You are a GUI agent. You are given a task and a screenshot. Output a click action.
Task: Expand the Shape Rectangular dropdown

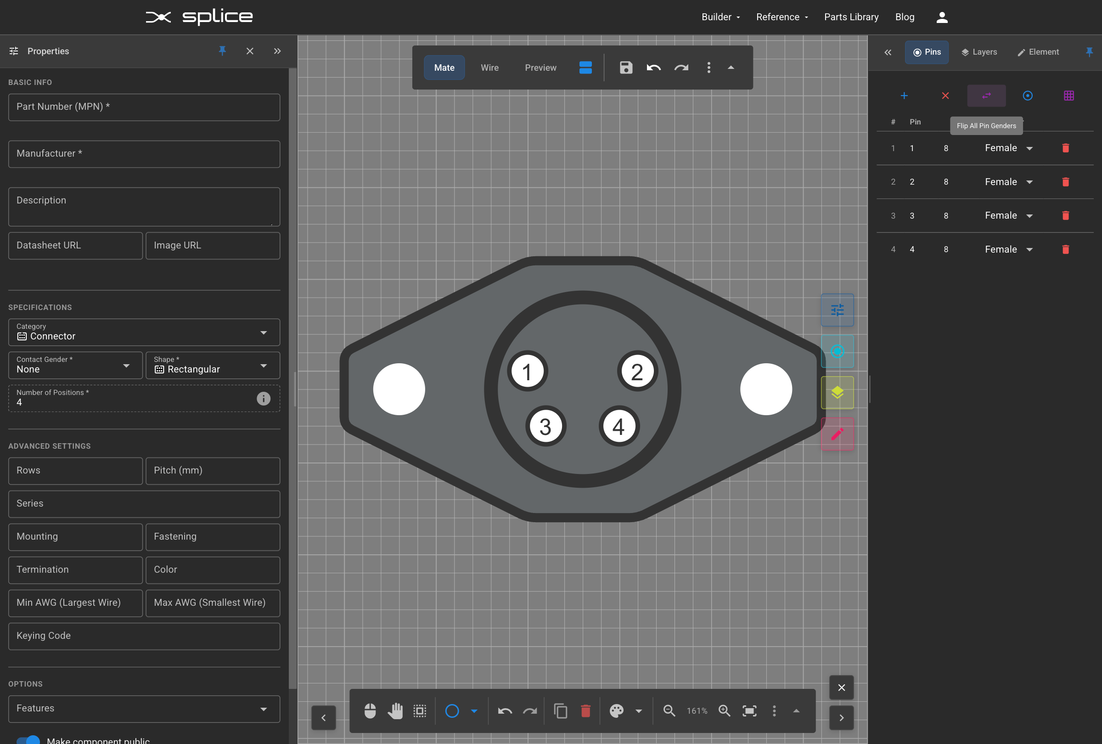(264, 366)
